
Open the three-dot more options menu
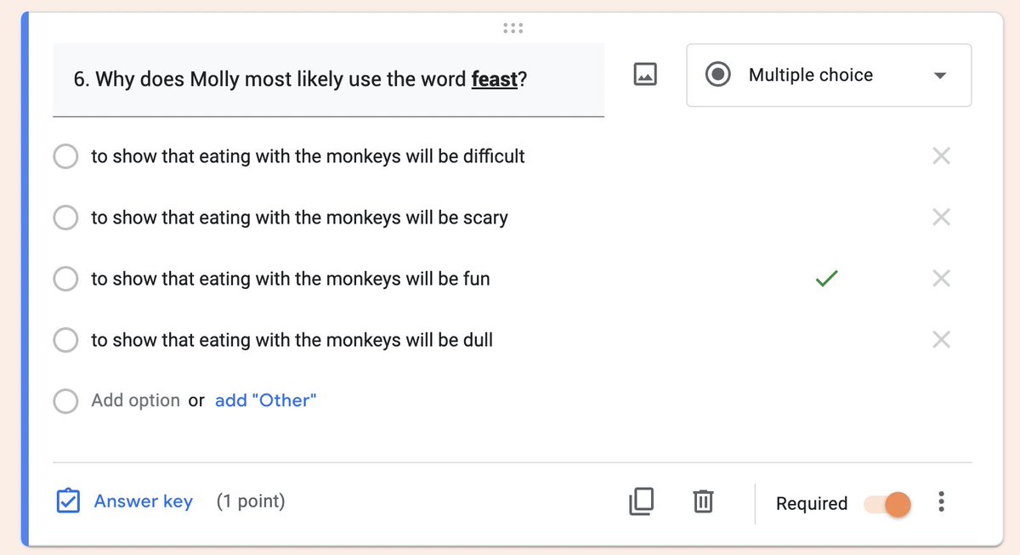941,503
